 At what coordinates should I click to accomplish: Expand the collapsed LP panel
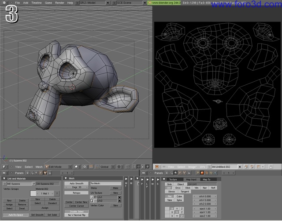[x=147, y=179]
